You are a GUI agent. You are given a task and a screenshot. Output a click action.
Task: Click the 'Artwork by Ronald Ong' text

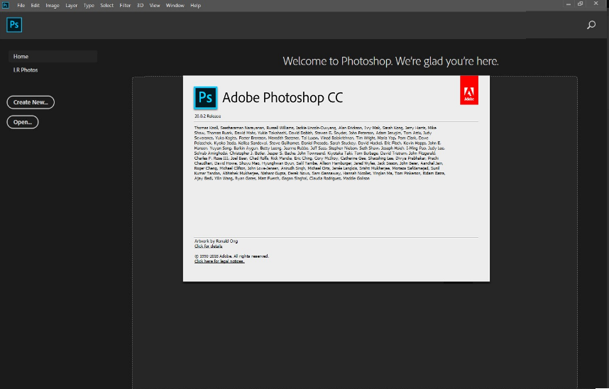(216, 241)
